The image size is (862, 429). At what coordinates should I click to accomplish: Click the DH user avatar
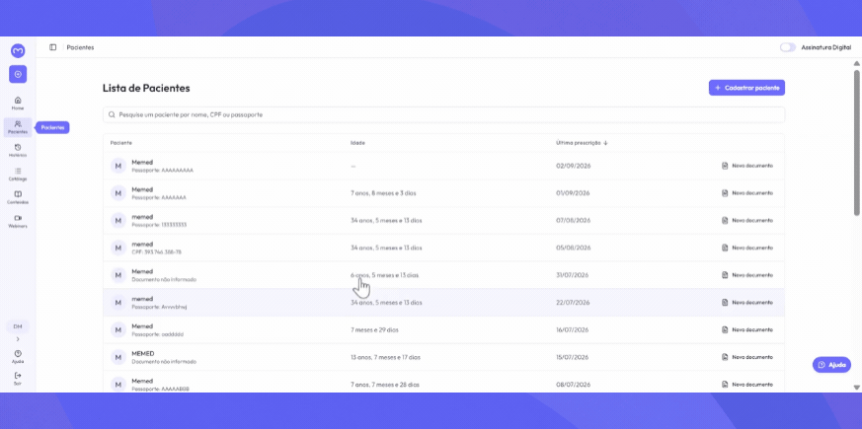tap(18, 326)
